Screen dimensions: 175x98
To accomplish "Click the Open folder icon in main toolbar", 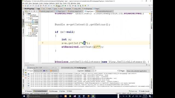I will coord(23,6).
